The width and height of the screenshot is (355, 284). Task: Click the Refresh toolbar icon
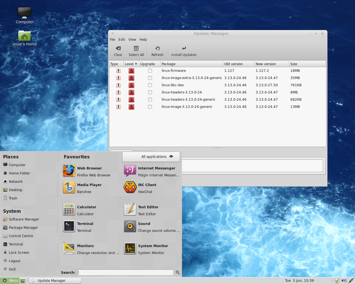click(x=157, y=49)
